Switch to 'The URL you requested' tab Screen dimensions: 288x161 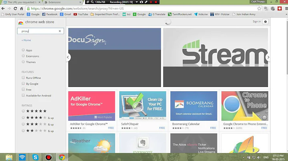point(21,2)
